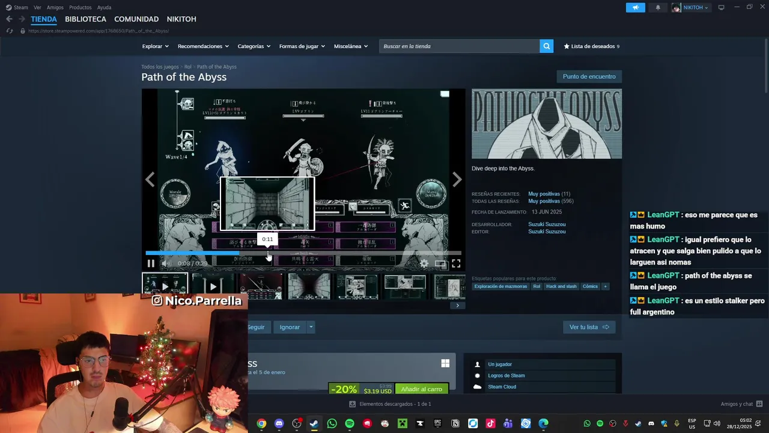
Task: Open the Amigos menu
Action: (x=55, y=7)
